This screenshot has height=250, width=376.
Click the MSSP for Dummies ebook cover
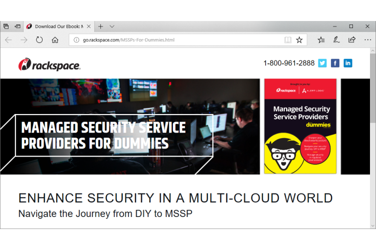300,126
